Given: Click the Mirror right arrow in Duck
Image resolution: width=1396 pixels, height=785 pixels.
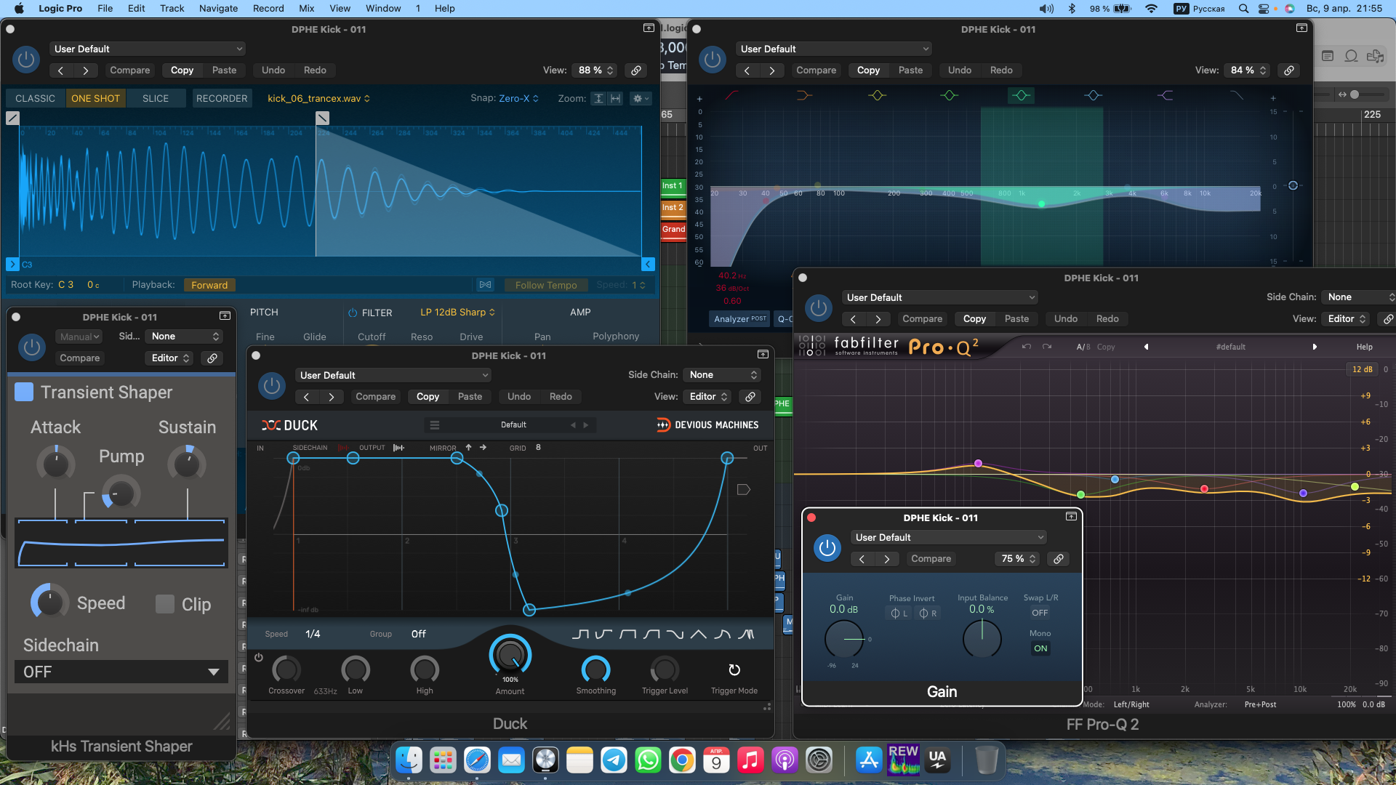Looking at the screenshot, I should (x=483, y=448).
